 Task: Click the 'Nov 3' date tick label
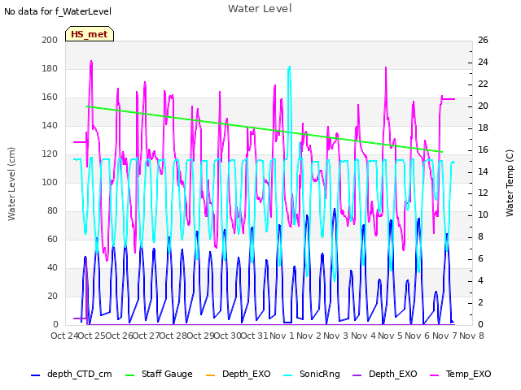[x=336, y=336]
